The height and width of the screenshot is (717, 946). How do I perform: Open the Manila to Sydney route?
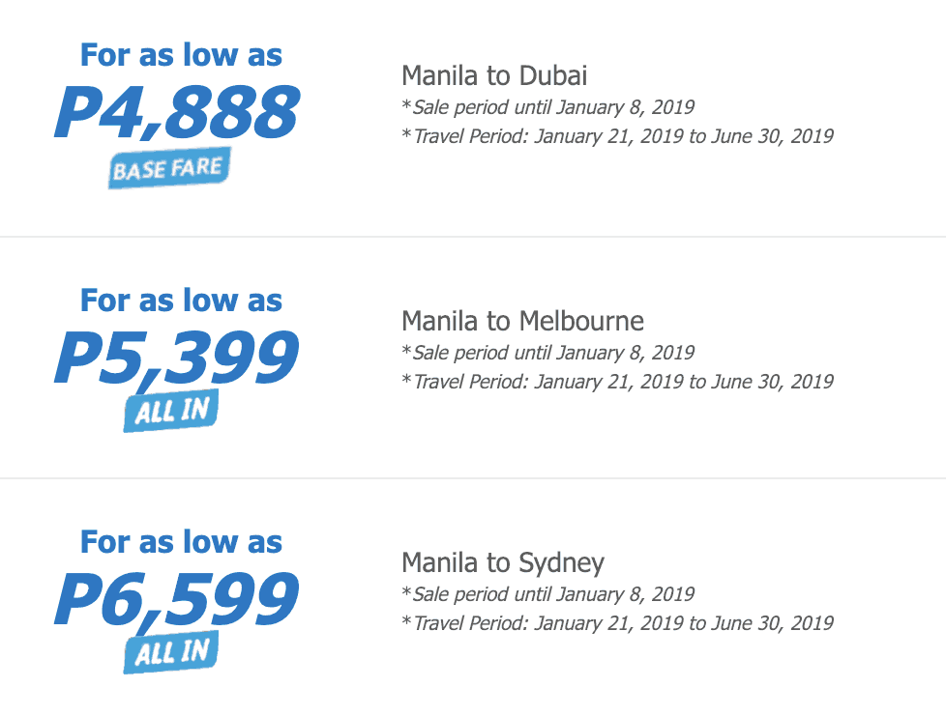click(x=503, y=562)
